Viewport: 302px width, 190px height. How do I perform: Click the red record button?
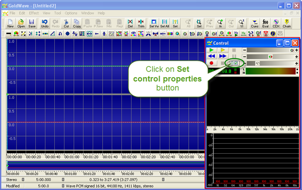pyautogui.click(x=211, y=63)
